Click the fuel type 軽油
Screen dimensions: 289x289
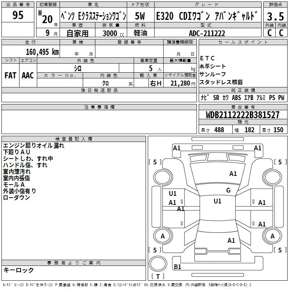point(141,33)
